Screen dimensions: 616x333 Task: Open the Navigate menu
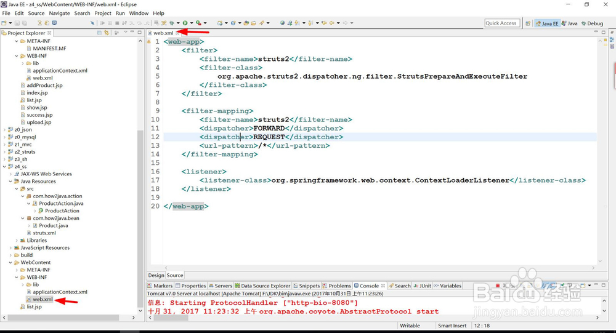59,13
